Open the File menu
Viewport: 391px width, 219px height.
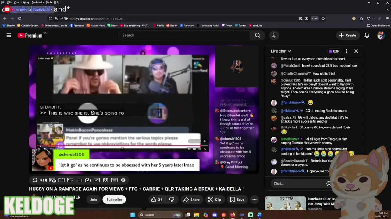3,2
